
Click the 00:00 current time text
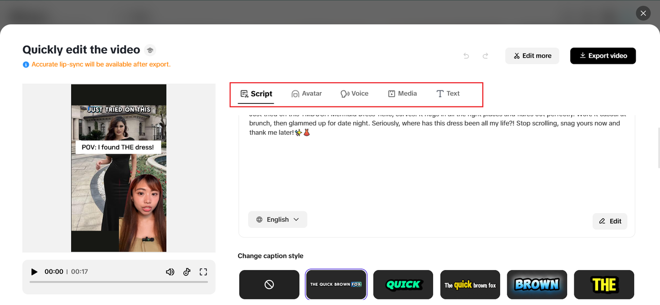54,272
